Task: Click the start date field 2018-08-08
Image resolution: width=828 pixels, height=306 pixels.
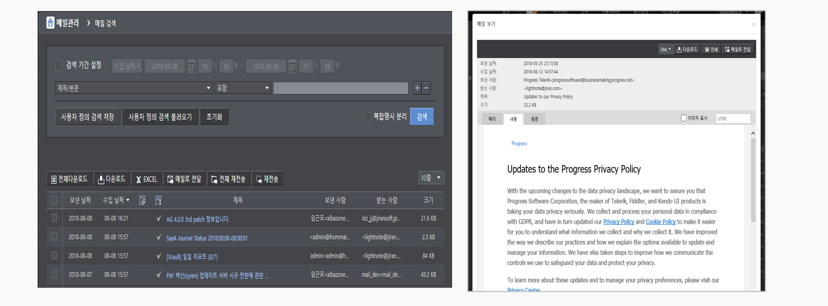Action: click(x=165, y=66)
